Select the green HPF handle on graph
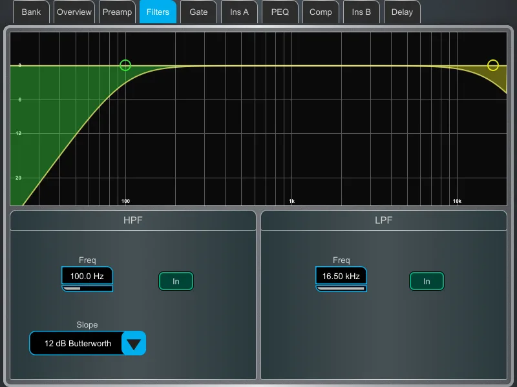The height and width of the screenshot is (387, 517). coord(125,65)
